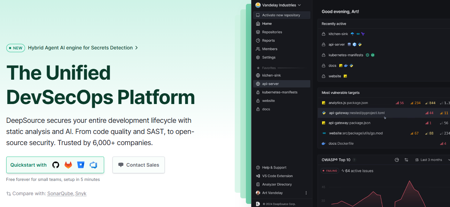Choose the Azure DevOps quickstart icon
This screenshot has height=207, width=450.
pyautogui.click(x=93, y=165)
